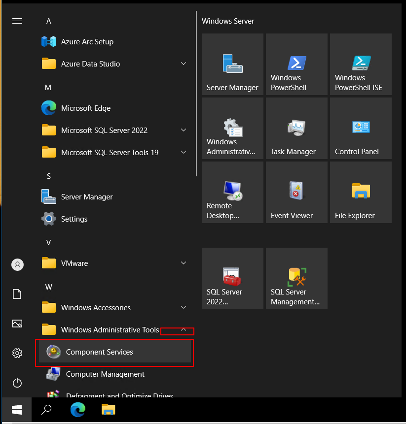Open the Control Panel tile
The height and width of the screenshot is (424, 406).
tap(361, 128)
